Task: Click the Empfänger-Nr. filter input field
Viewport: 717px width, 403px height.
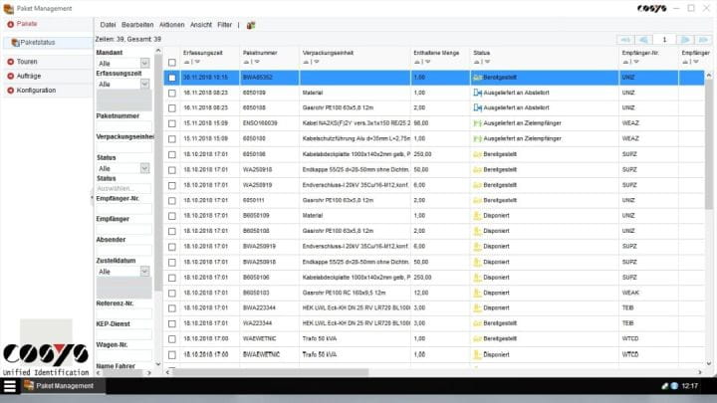Action: coord(123,209)
